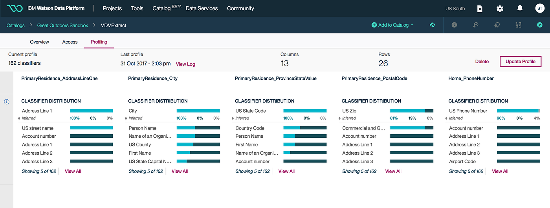The height and width of the screenshot is (208, 550).
Task: Click the teal compass icon
Action: (540, 25)
